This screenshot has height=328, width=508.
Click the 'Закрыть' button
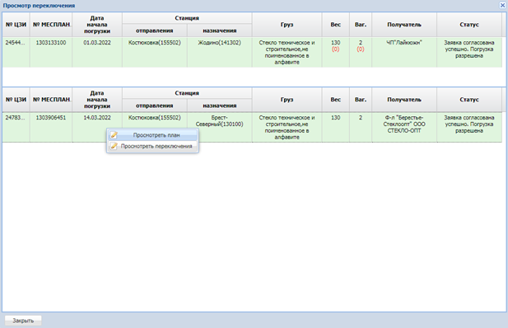[23, 321]
